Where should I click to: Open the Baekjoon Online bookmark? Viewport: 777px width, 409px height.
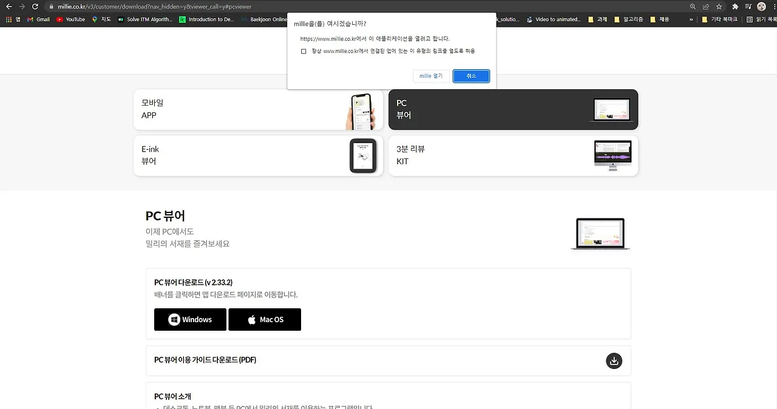tap(263, 19)
